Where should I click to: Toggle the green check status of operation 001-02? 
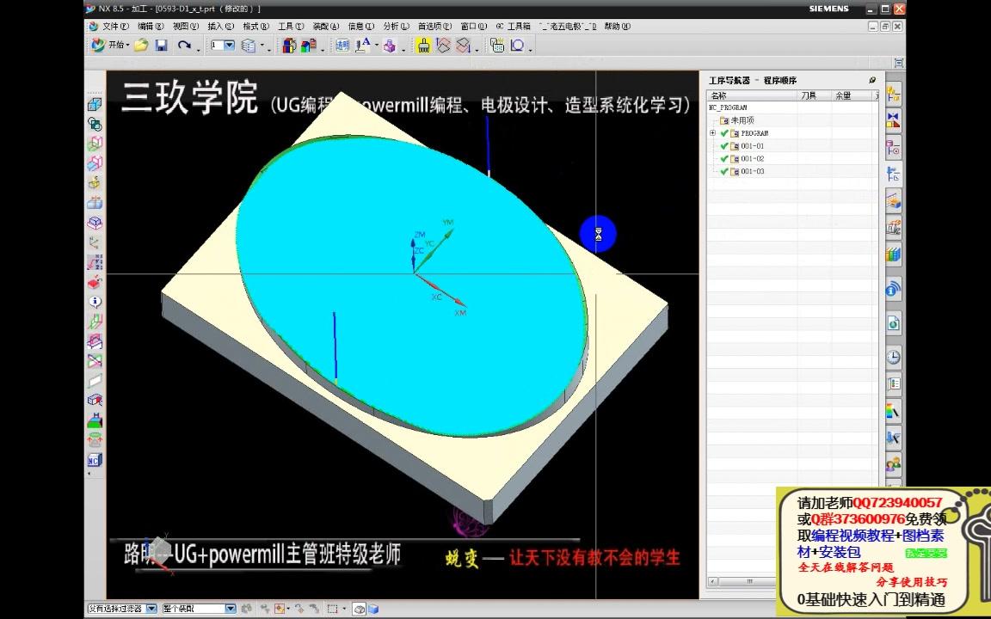pos(725,158)
